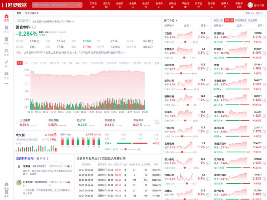This screenshot has width=267, height=200.
Task: Like 米爽's comment with thumbs-up
Action: (68, 166)
